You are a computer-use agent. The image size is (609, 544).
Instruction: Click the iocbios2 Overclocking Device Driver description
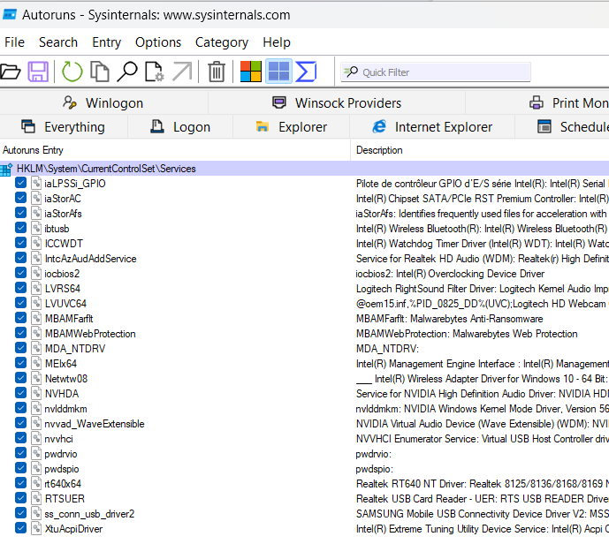[x=450, y=274]
